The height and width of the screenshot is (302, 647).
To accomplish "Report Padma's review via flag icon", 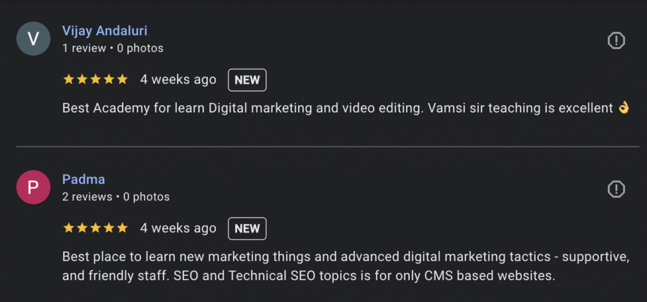I will pyautogui.click(x=616, y=189).
